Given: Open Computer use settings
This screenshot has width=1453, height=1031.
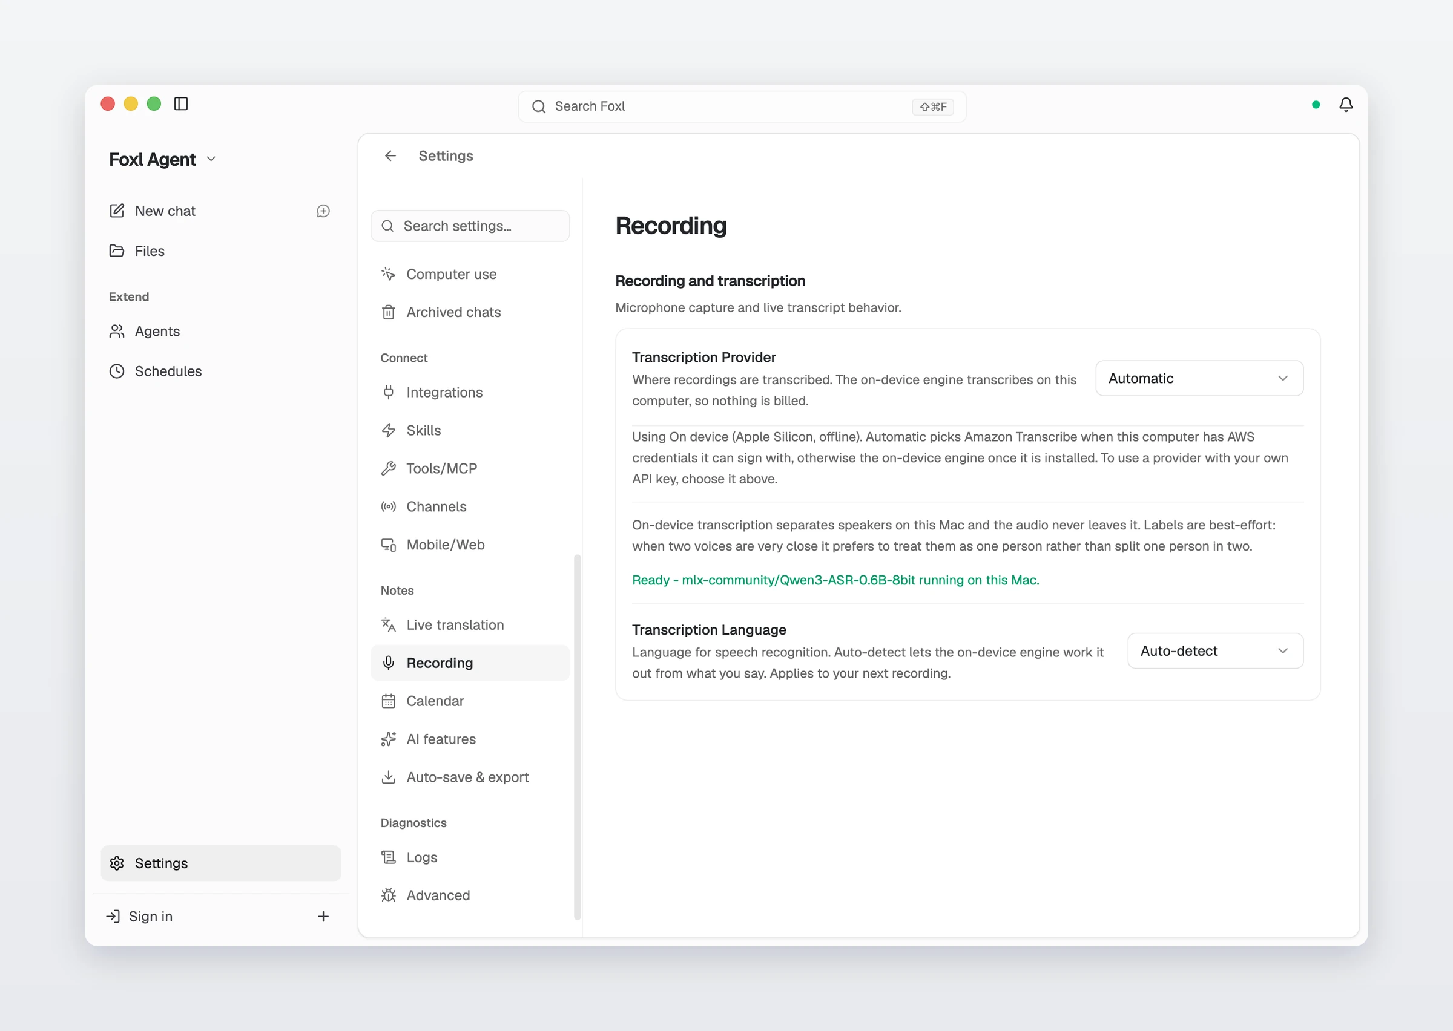Looking at the screenshot, I should tap(470, 274).
